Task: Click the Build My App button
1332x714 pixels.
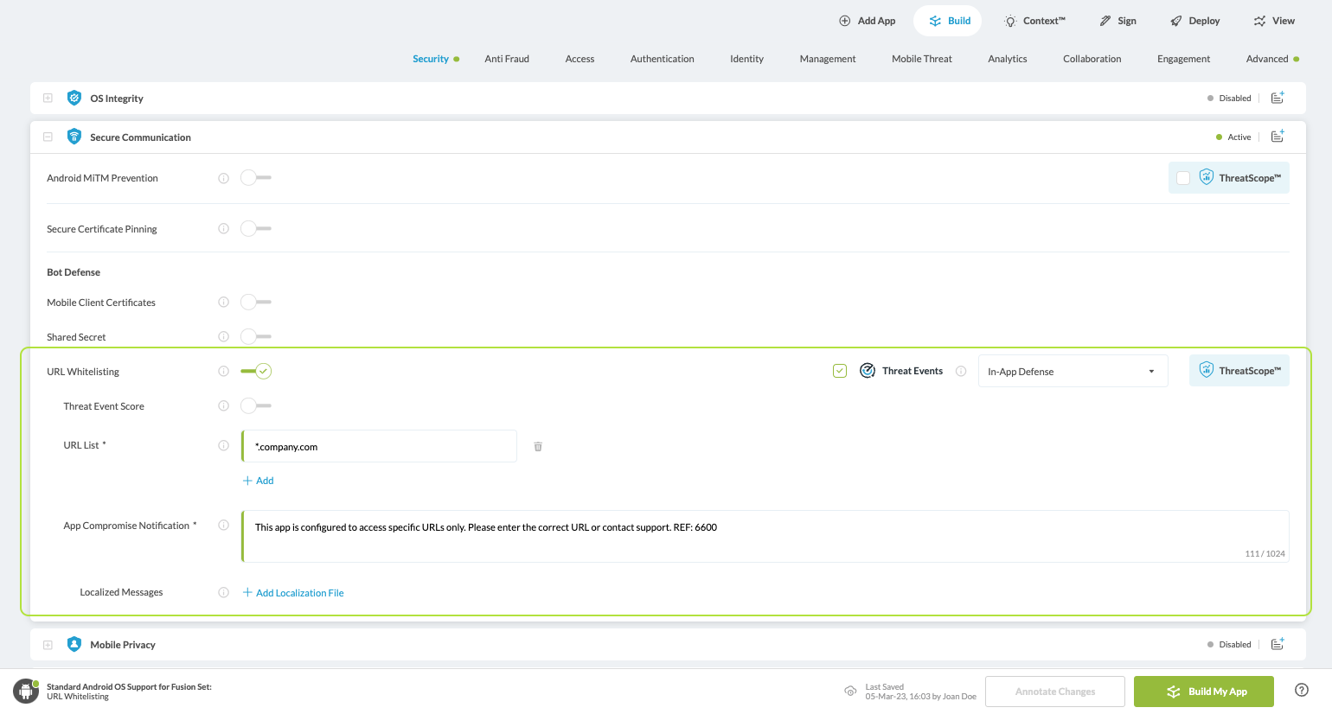Action: [1203, 692]
